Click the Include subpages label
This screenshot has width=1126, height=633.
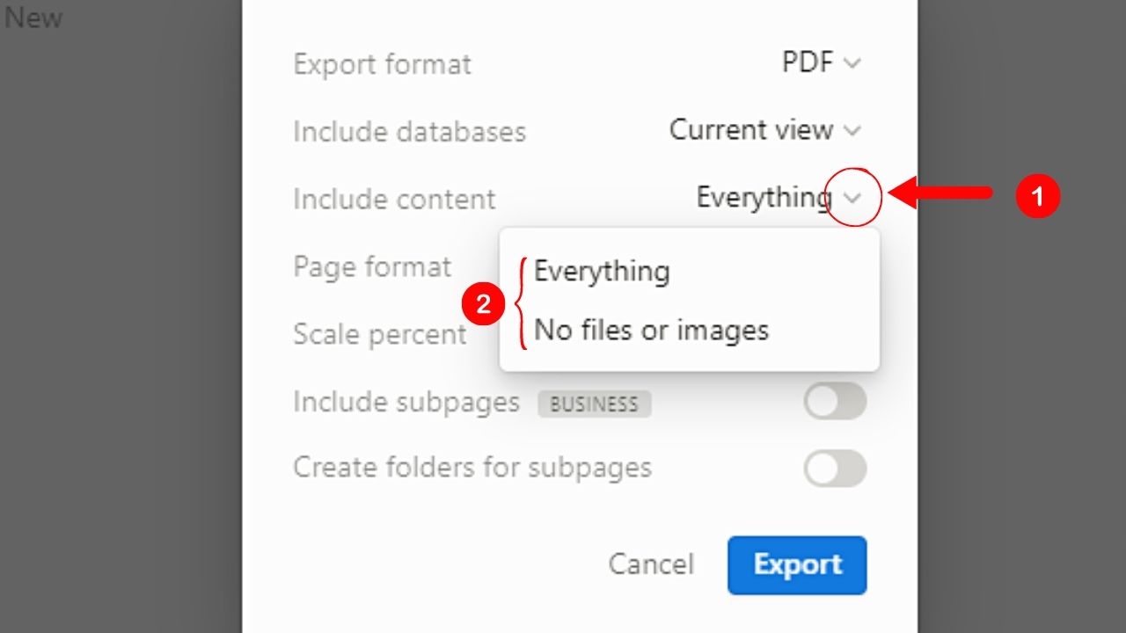(x=406, y=402)
